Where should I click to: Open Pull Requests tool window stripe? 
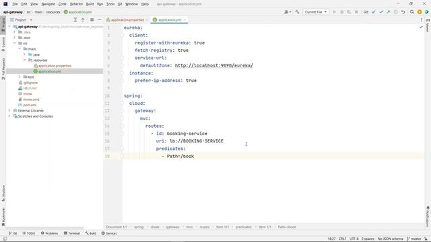click(3, 69)
